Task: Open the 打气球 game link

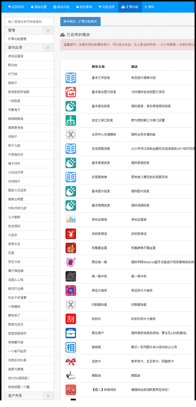Action: [29, 74]
